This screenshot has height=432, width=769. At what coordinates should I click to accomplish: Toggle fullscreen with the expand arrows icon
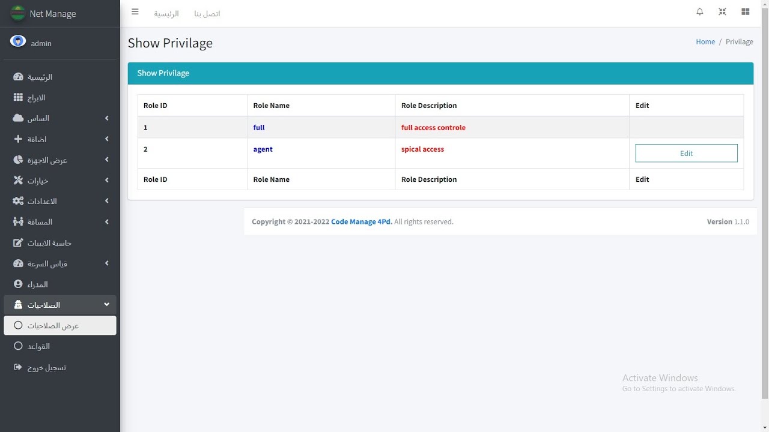(722, 12)
